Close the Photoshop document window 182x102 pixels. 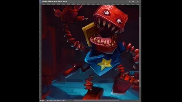(138, 1)
